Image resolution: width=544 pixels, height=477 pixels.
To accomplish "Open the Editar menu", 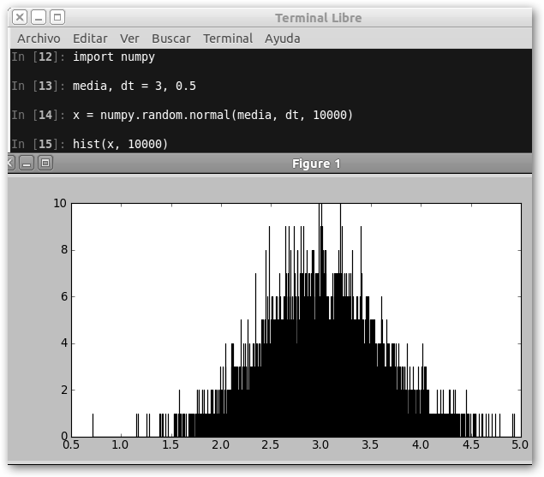I will click(90, 39).
